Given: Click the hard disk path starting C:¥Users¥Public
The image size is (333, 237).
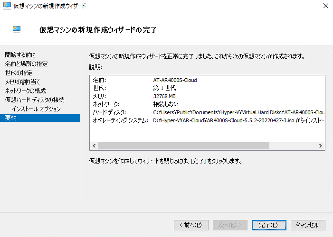Looking at the screenshot, I should point(239,112).
